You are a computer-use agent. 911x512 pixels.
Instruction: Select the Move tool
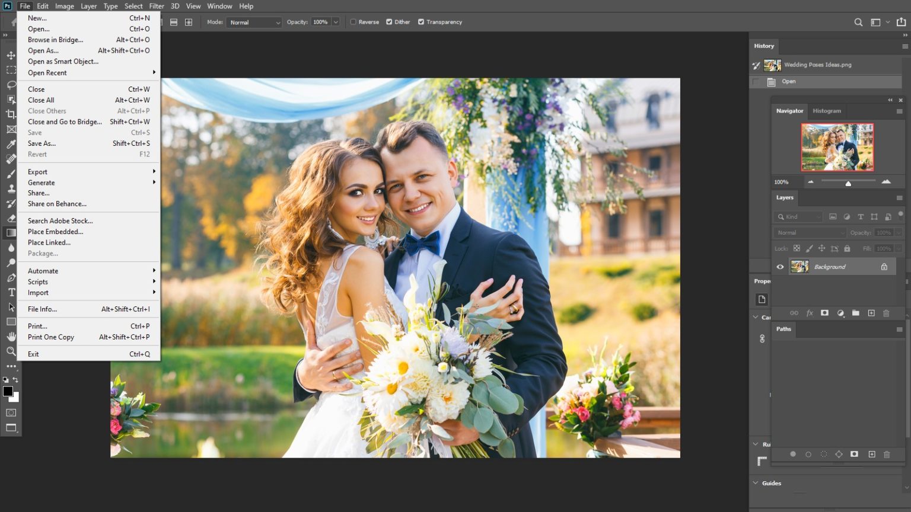point(11,55)
